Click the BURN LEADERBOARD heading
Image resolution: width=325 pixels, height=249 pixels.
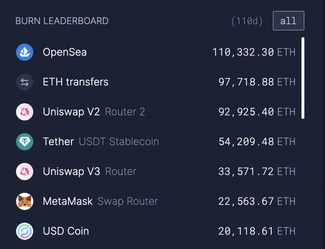[62, 21]
